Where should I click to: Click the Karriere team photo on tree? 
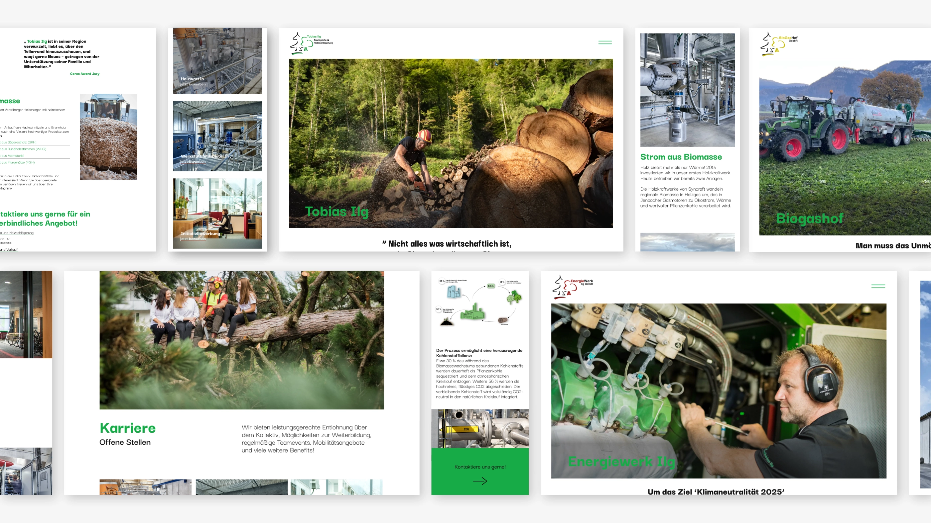click(x=241, y=340)
